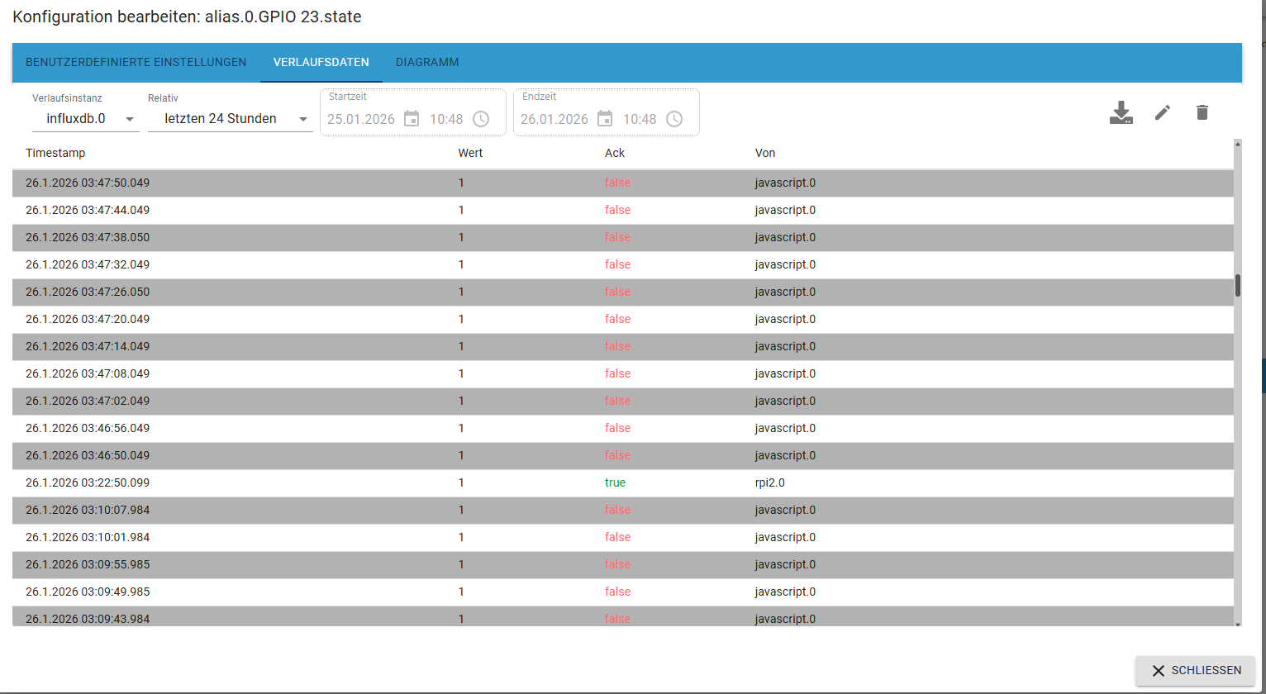1266x694 pixels.
Task: Click the Von column header
Action: click(x=765, y=153)
